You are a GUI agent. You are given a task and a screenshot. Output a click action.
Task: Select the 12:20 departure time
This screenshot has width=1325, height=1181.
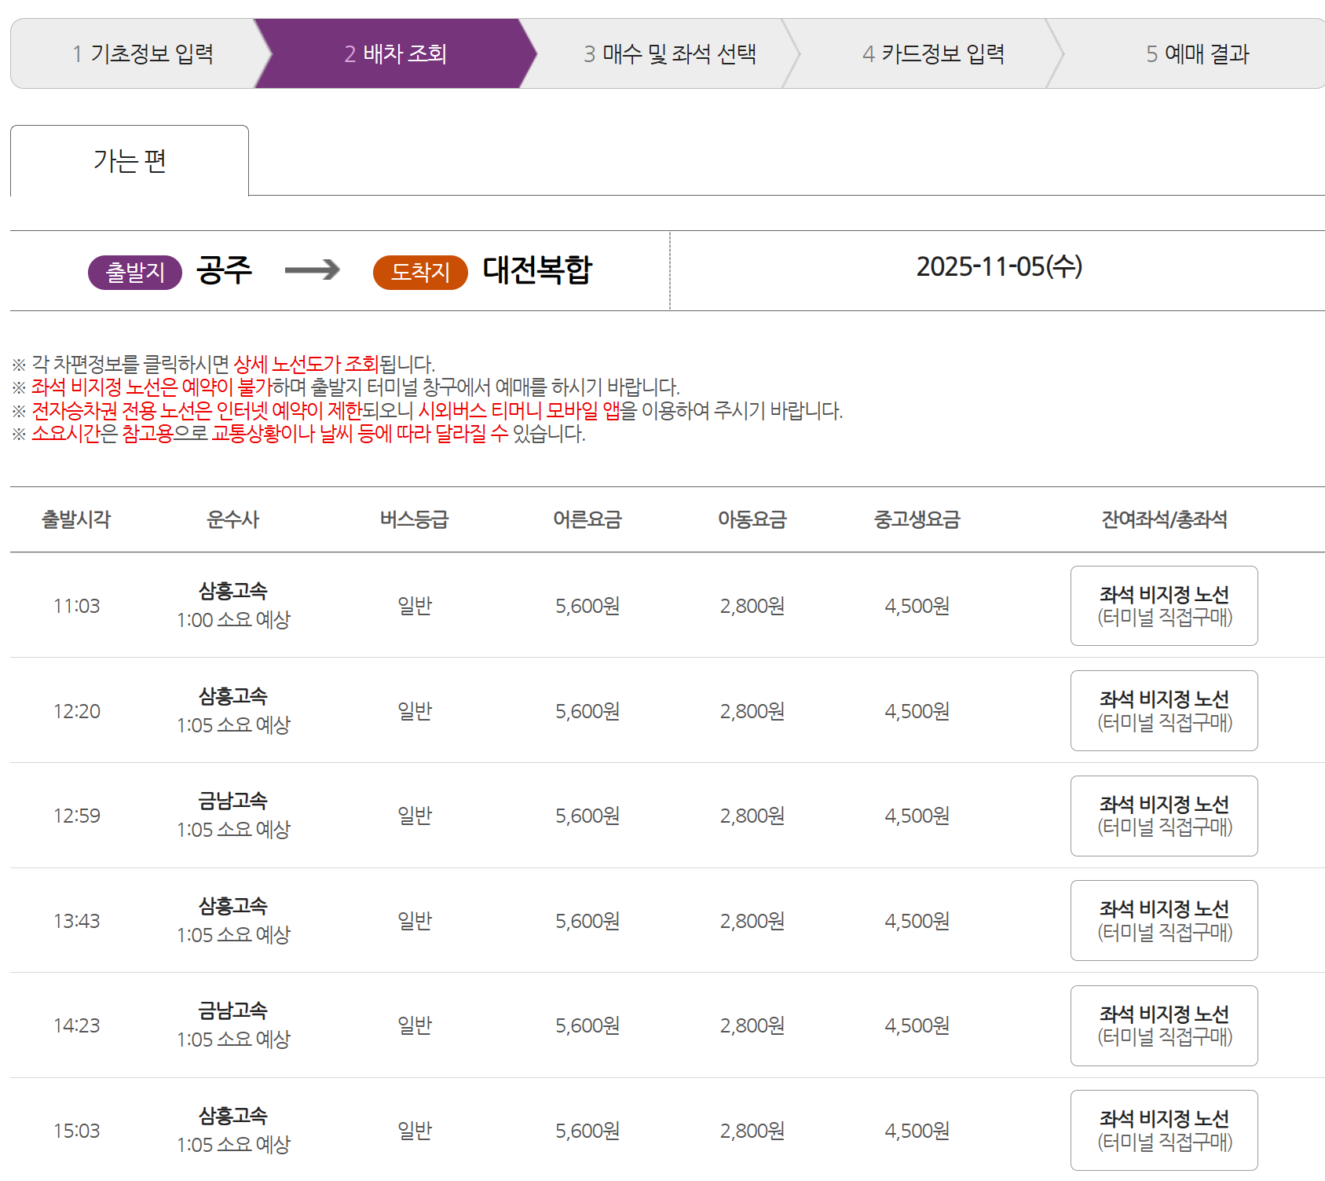77,711
